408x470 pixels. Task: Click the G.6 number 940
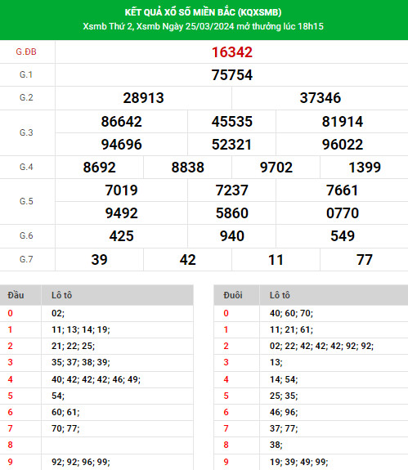[x=231, y=236]
